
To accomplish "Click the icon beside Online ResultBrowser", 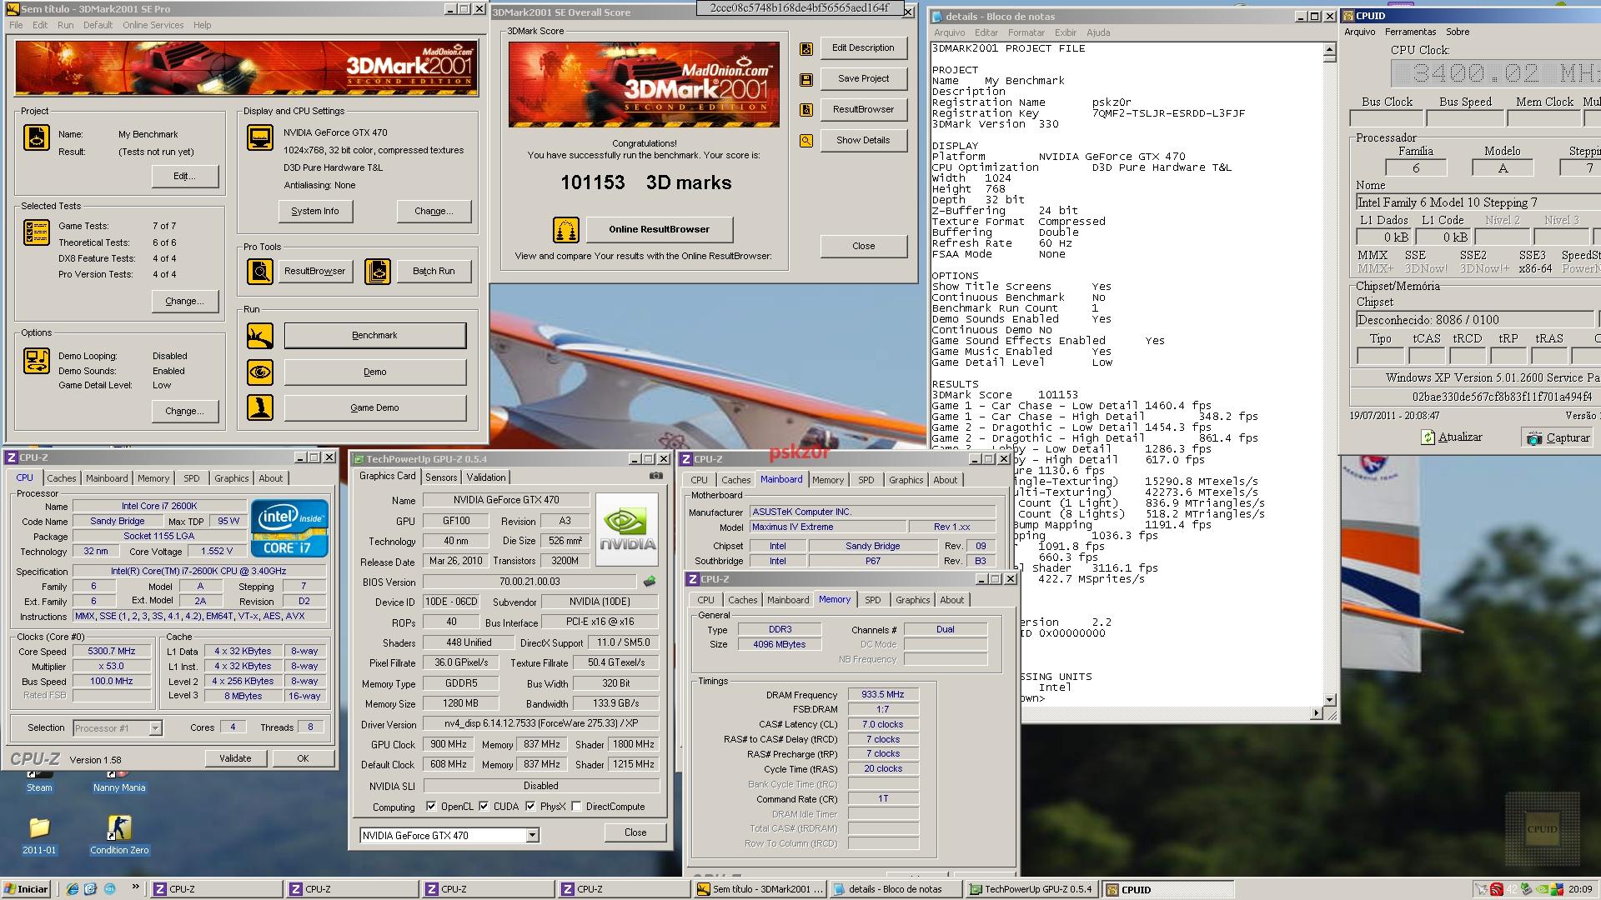I will click(566, 230).
